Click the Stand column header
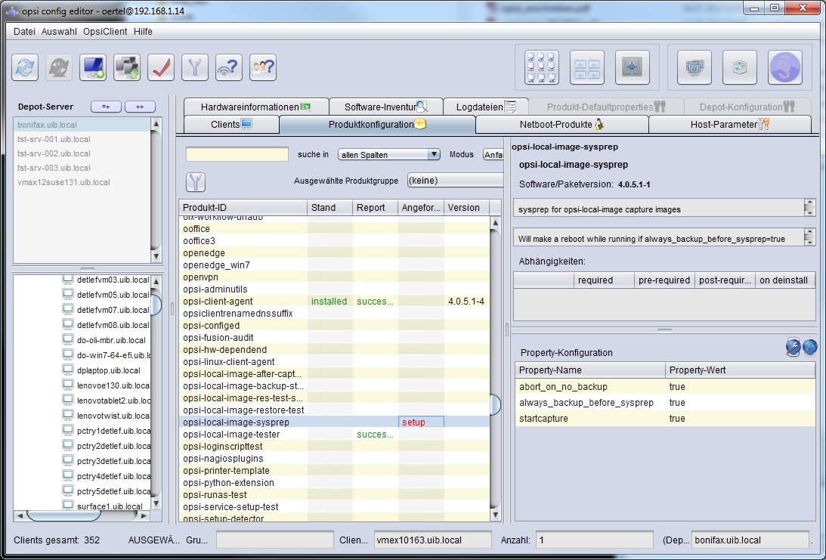 pyautogui.click(x=329, y=208)
